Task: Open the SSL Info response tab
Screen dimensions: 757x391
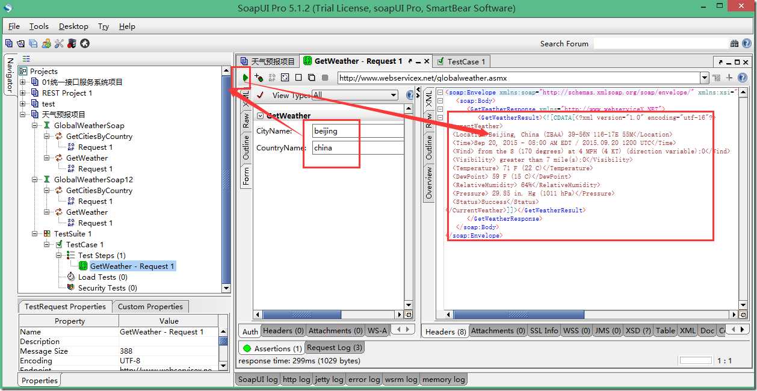Action: point(544,331)
